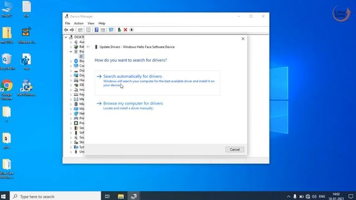Click the Update Drivers dialog back arrow
The image size is (356, 200).
pos(88,47)
